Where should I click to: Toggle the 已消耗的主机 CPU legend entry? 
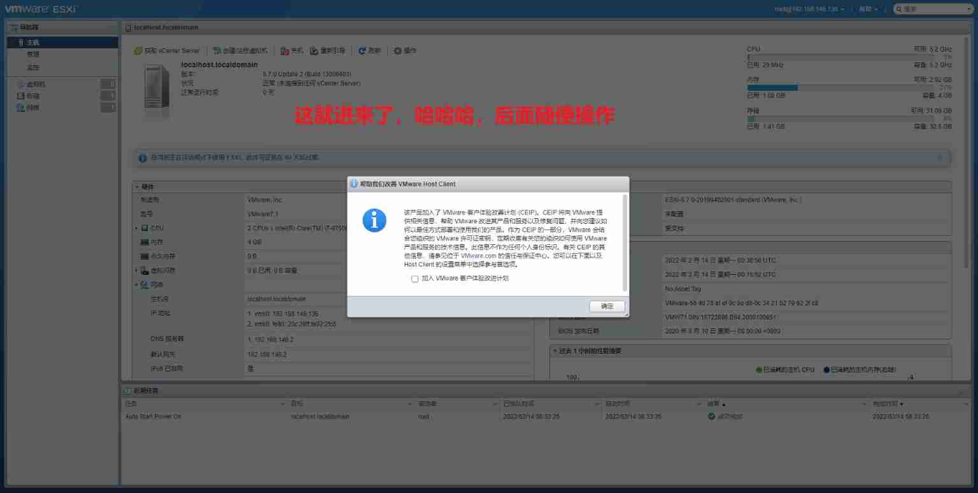785,370
